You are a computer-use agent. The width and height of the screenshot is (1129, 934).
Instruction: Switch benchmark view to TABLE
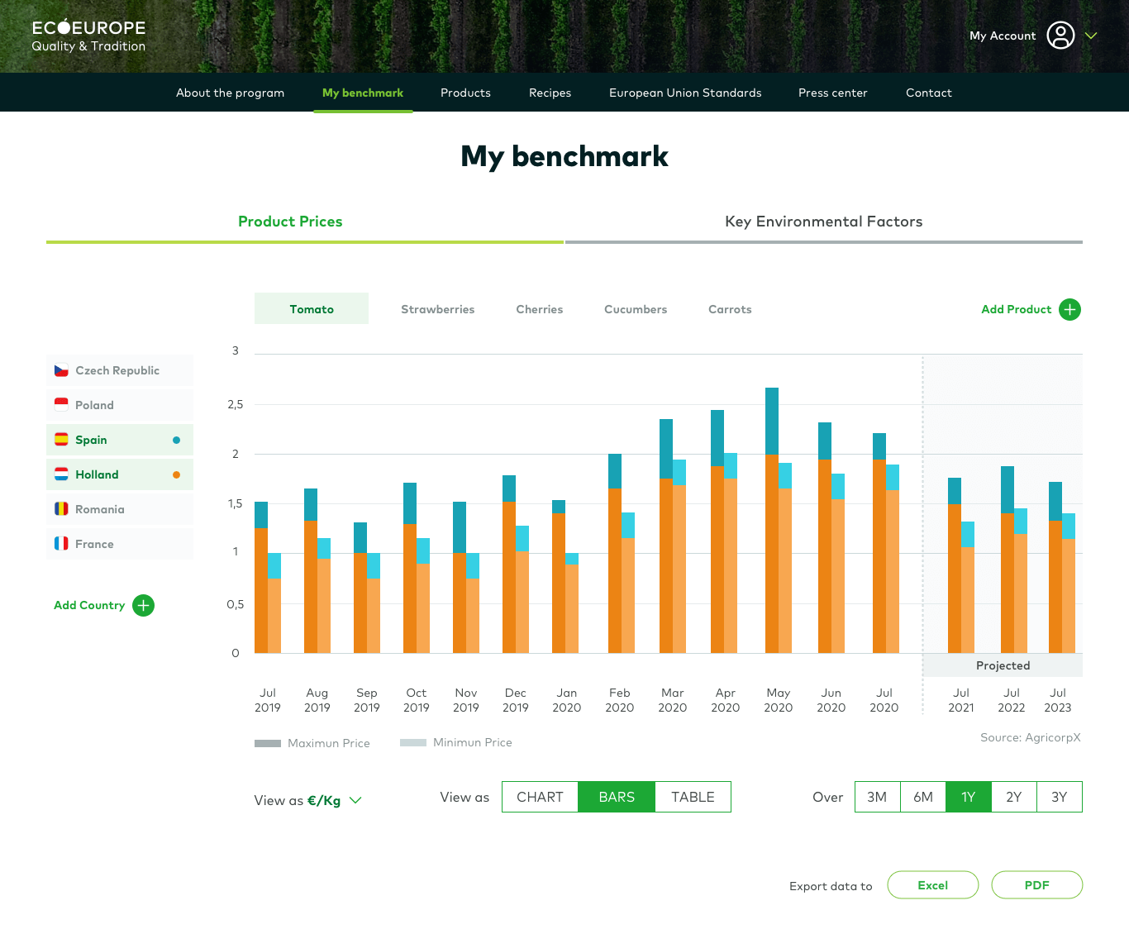pos(693,797)
